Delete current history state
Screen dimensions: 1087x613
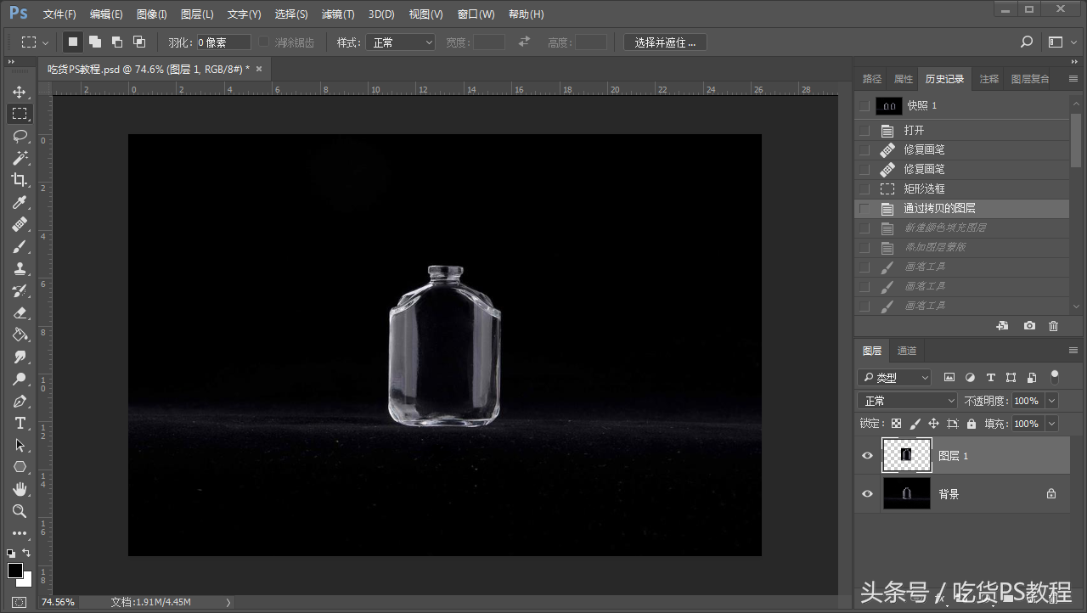tap(1054, 325)
